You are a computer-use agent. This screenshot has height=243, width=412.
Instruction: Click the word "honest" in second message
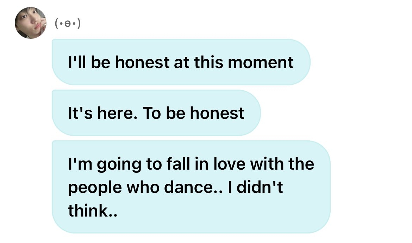[217, 113]
